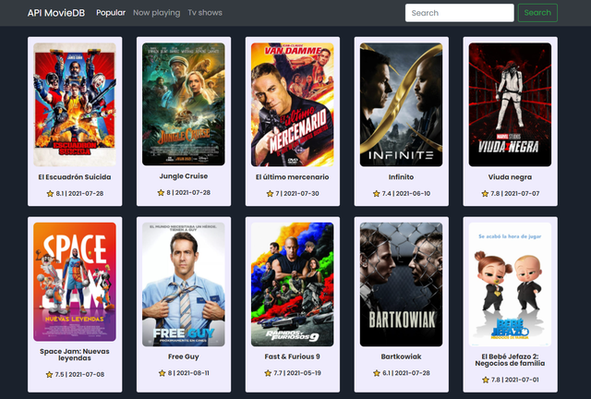The width and height of the screenshot is (591, 399).
Task: Click the title text Infinito
Action: pyautogui.click(x=401, y=177)
